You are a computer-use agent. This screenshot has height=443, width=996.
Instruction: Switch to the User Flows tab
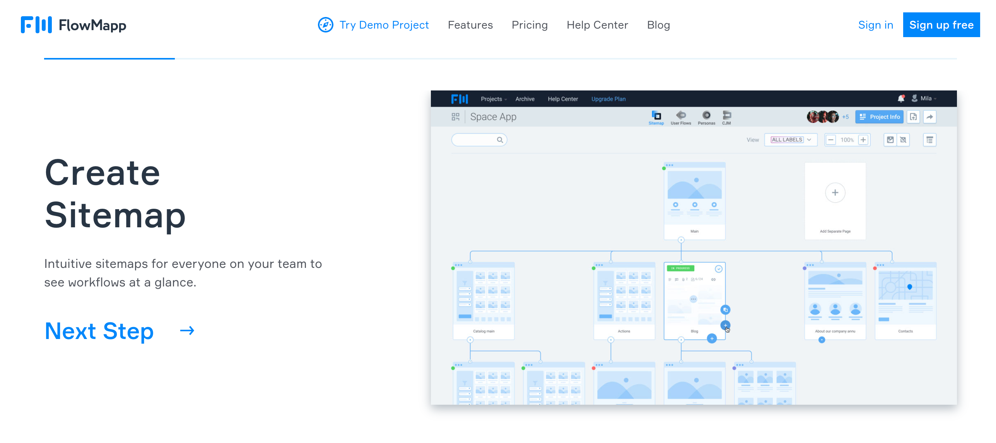[681, 118]
